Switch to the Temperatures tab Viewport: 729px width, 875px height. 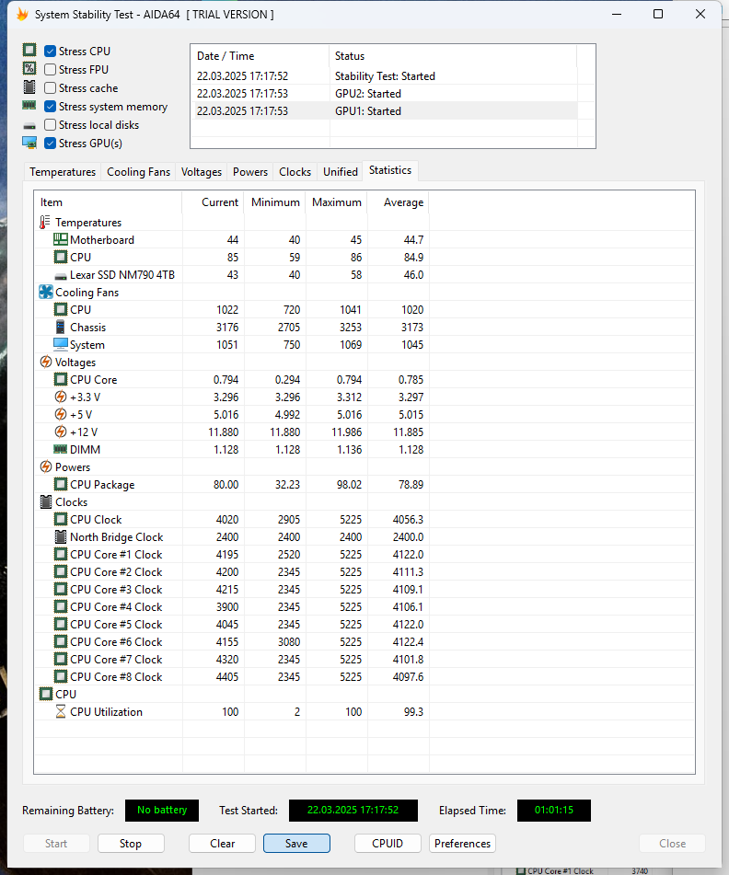point(63,172)
